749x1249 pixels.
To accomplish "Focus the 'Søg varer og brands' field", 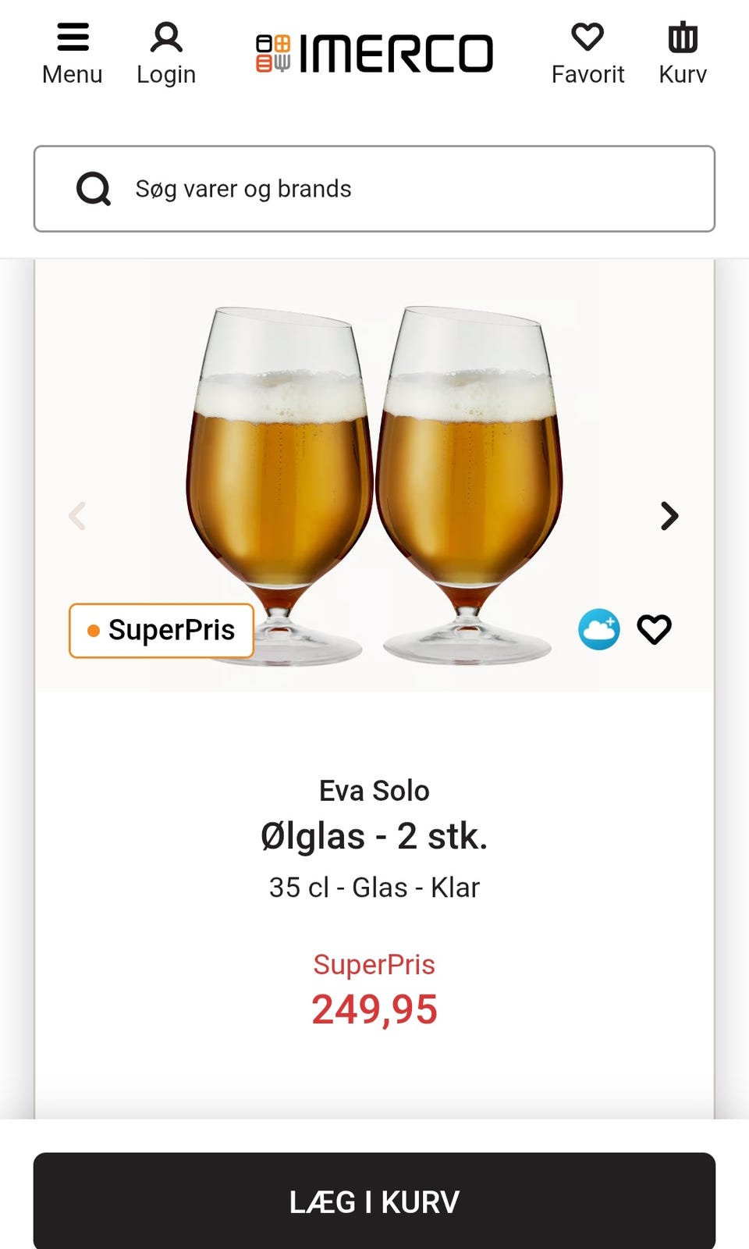I will (x=406, y=189).
